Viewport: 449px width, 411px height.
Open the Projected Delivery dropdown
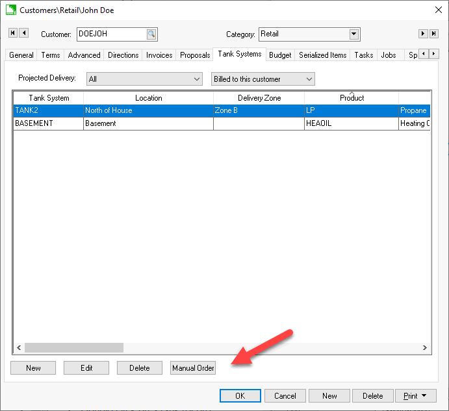pos(198,79)
